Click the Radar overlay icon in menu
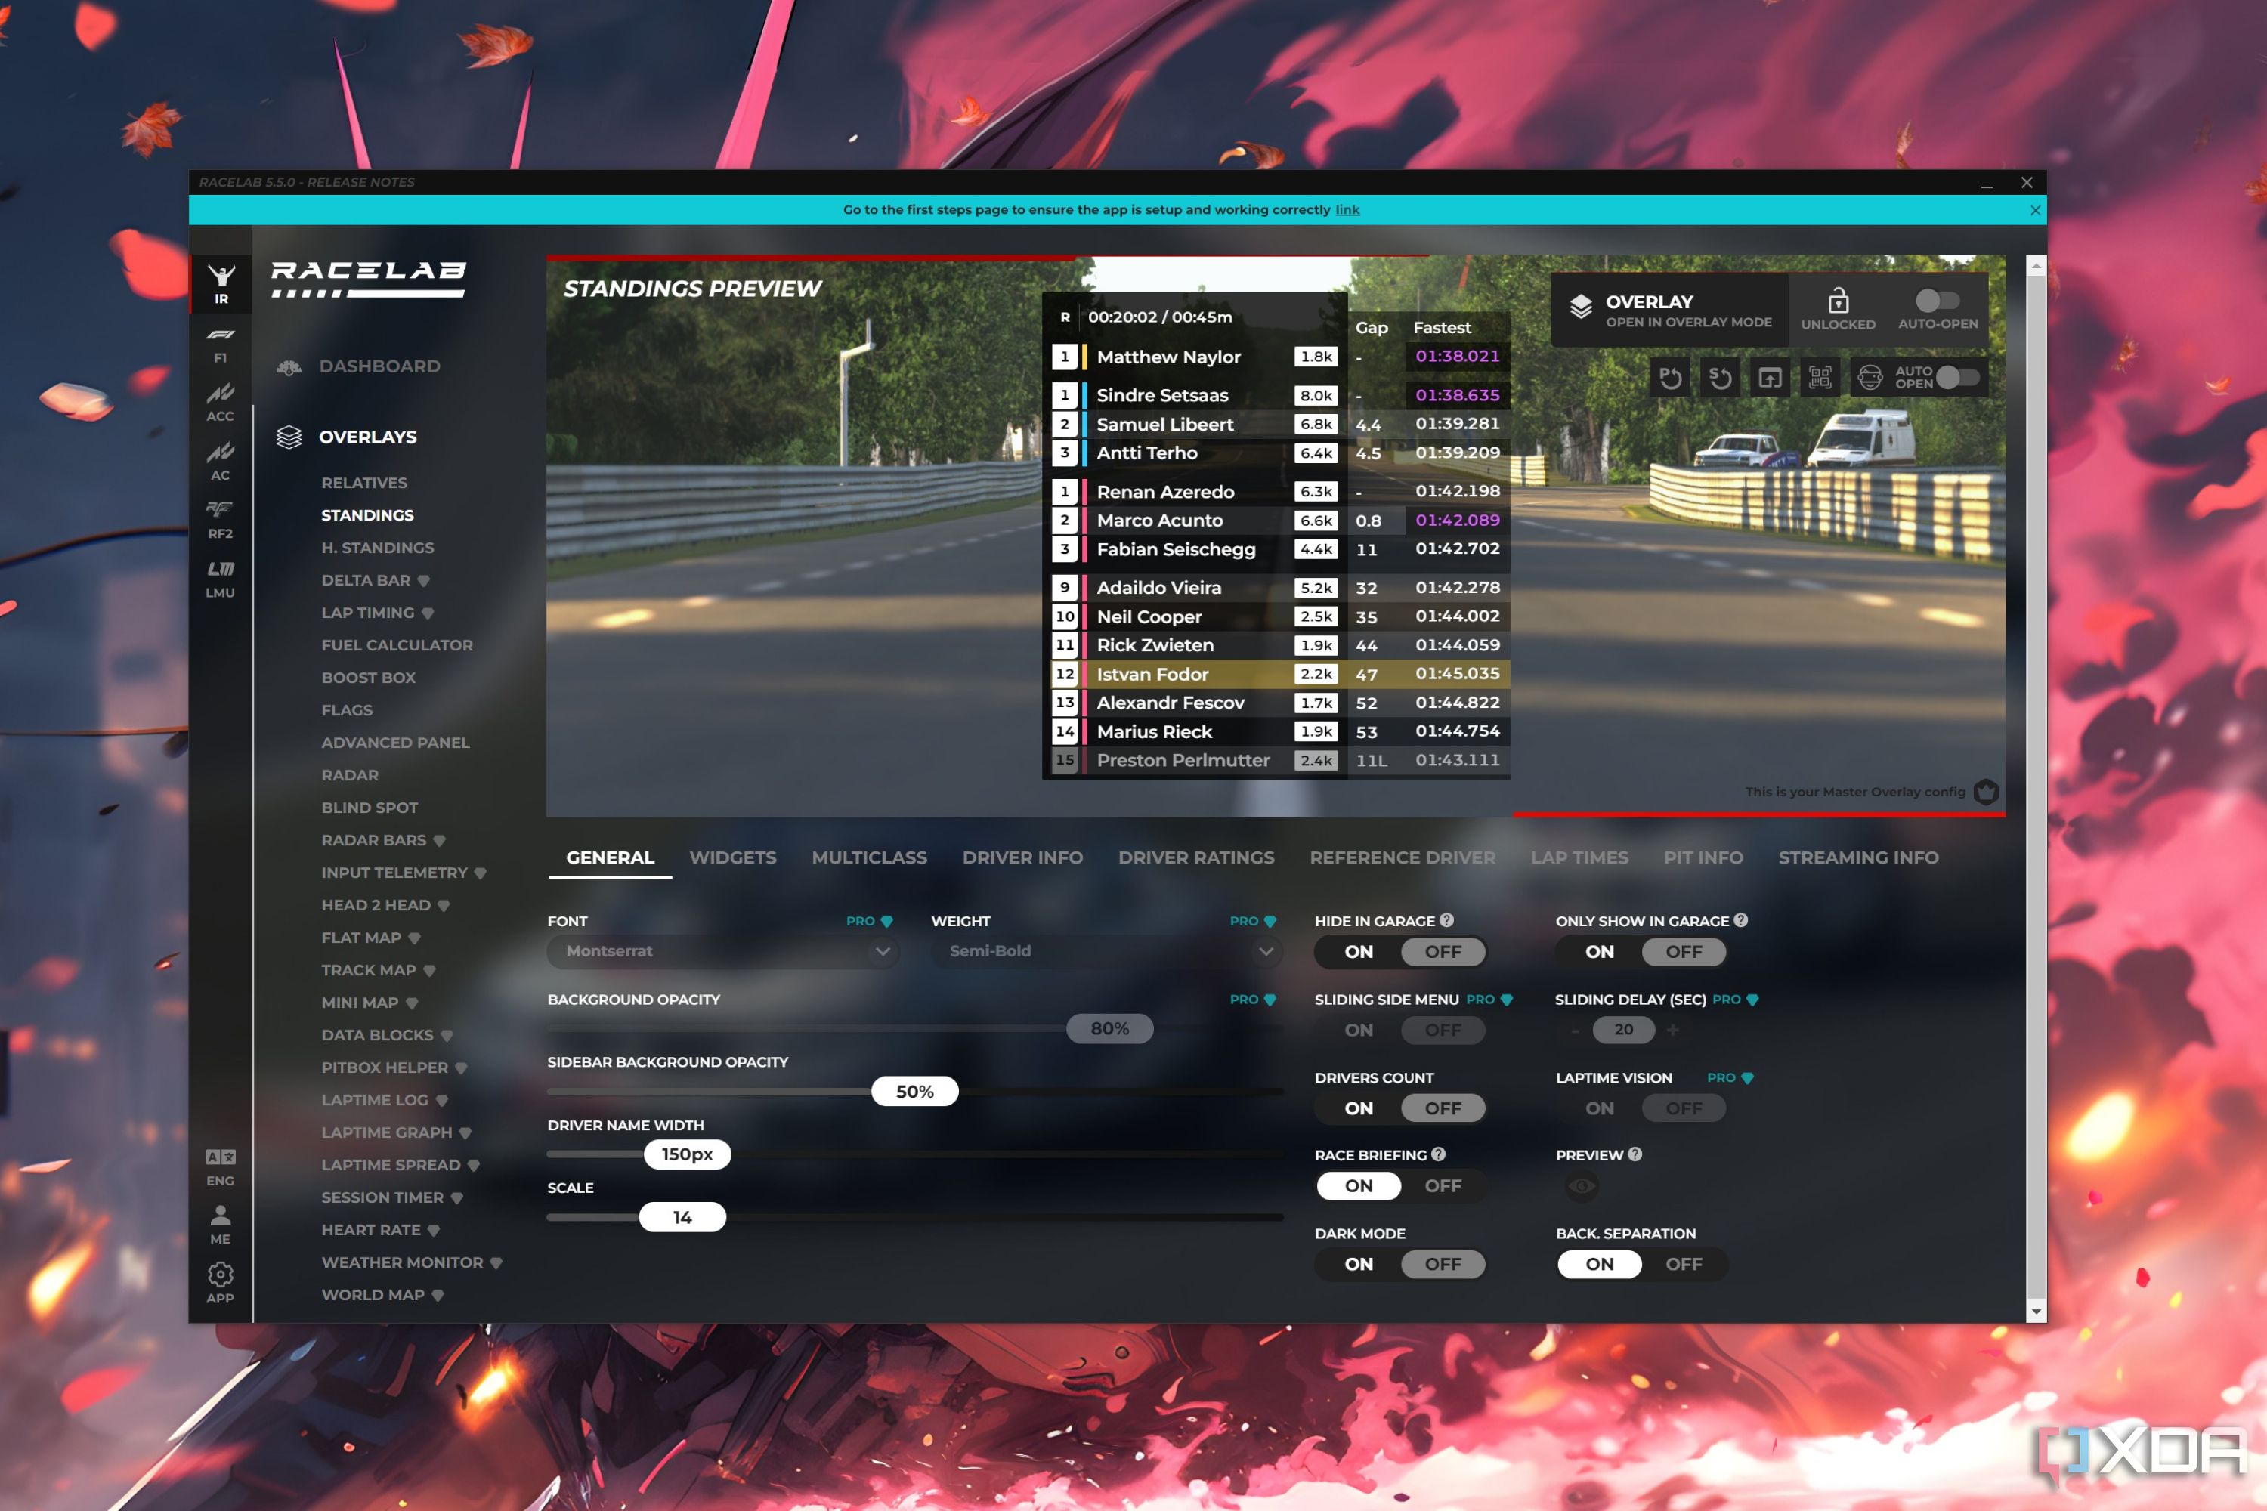This screenshot has width=2267, height=1511. (x=348, y=774)
